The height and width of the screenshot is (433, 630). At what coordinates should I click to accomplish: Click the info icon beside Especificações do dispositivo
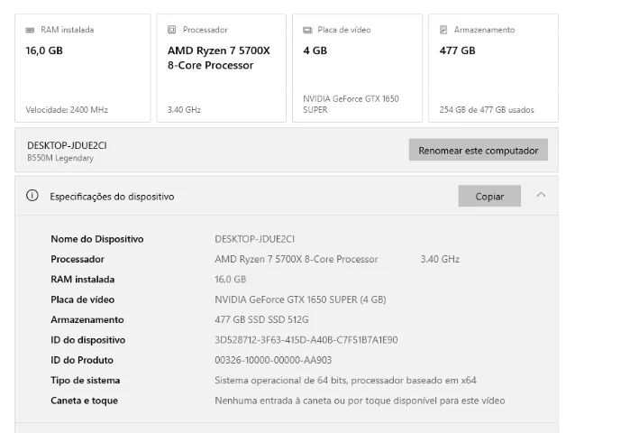pos(32,196)
